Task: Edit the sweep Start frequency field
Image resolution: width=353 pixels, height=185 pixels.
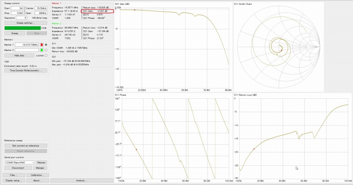Action: 17,8
